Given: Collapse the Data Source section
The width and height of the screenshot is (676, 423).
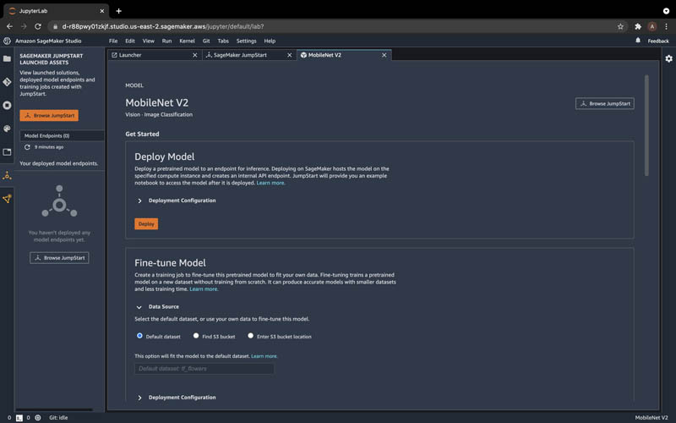Looking at the screenshot, I should [157, 306].
